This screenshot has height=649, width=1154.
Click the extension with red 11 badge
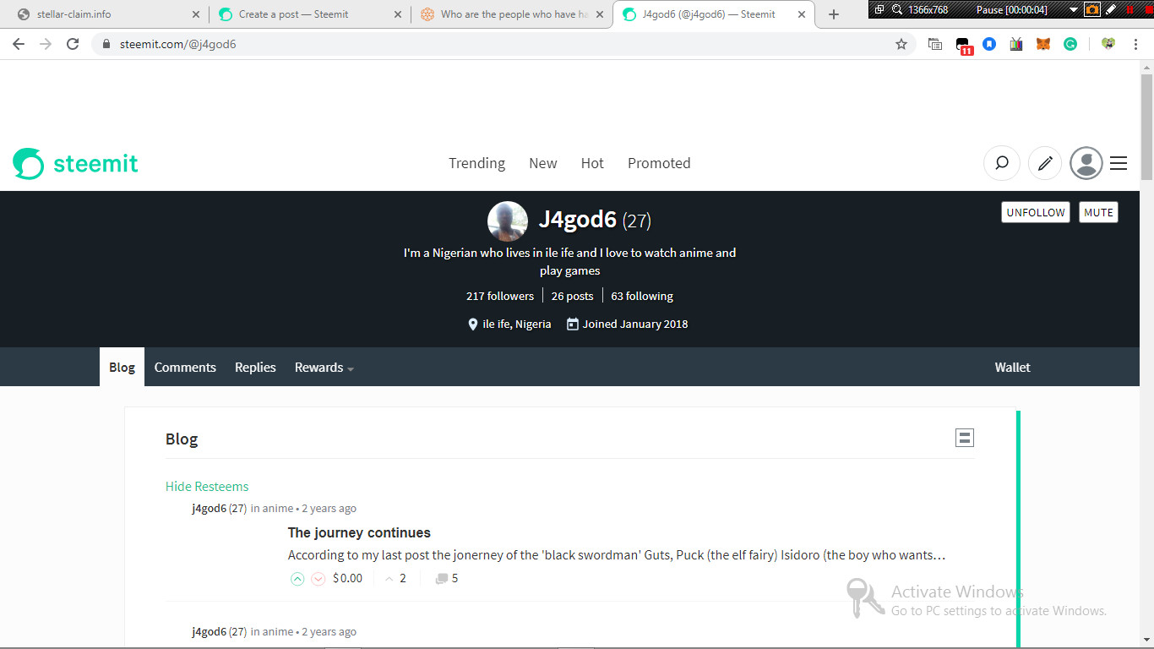(964, 46)
